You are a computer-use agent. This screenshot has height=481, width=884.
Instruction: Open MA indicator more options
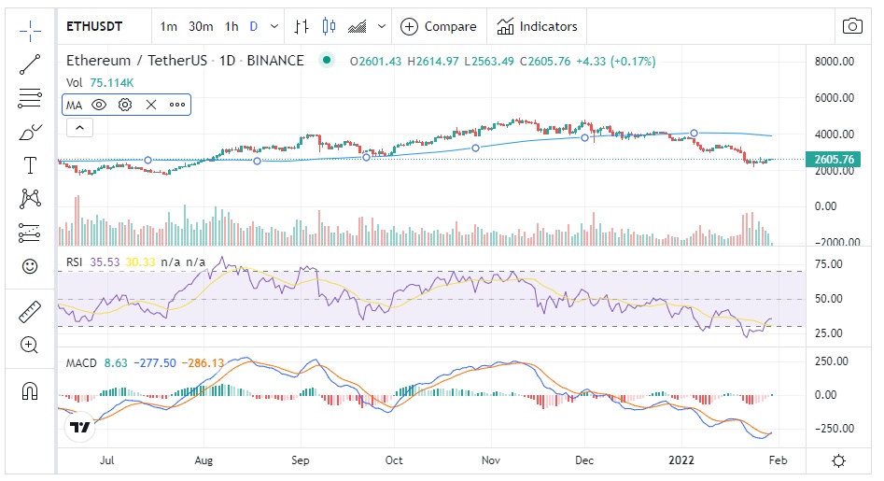click(x=177, y=105)
